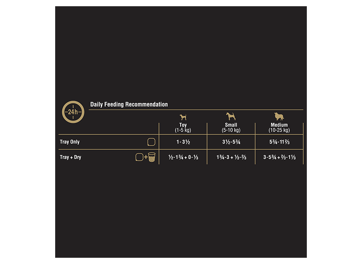Viewport: 362px width, 264px height.
Task: Select the Small dog silhouette icon
Action: [231, 116]
